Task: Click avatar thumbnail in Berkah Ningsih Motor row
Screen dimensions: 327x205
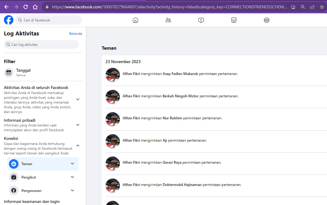Action: coord(113,97)
